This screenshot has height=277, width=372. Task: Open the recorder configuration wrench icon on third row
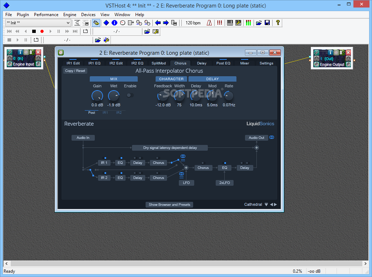(106, 40)
